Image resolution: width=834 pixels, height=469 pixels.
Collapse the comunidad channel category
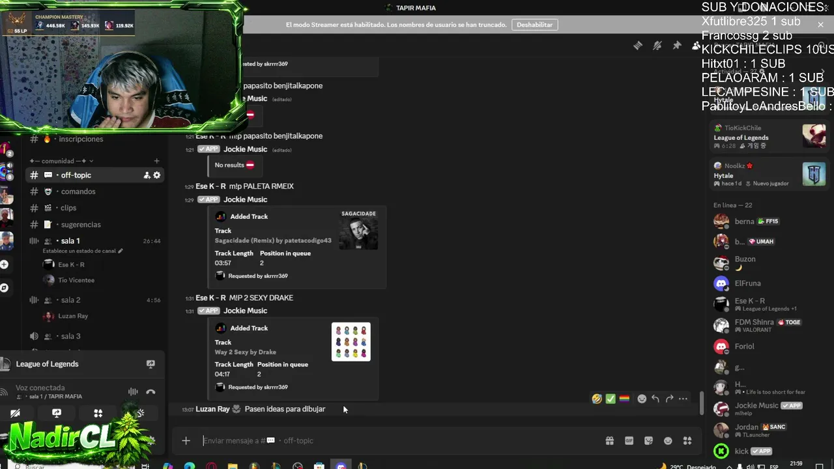61,161
